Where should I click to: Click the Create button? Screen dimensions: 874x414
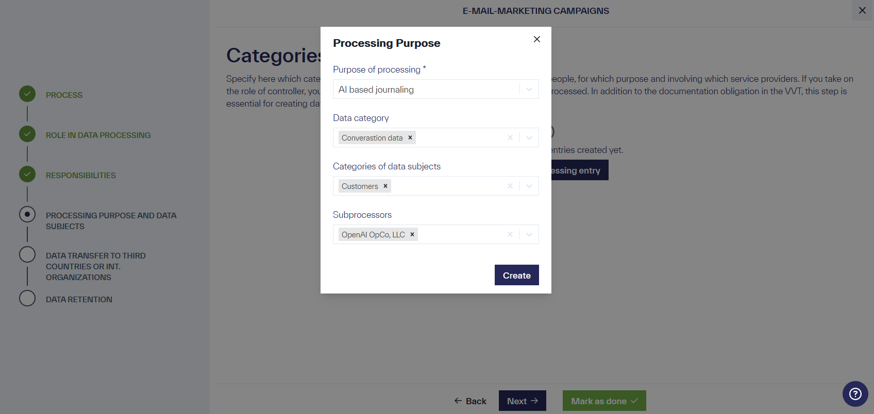(516, 275)
